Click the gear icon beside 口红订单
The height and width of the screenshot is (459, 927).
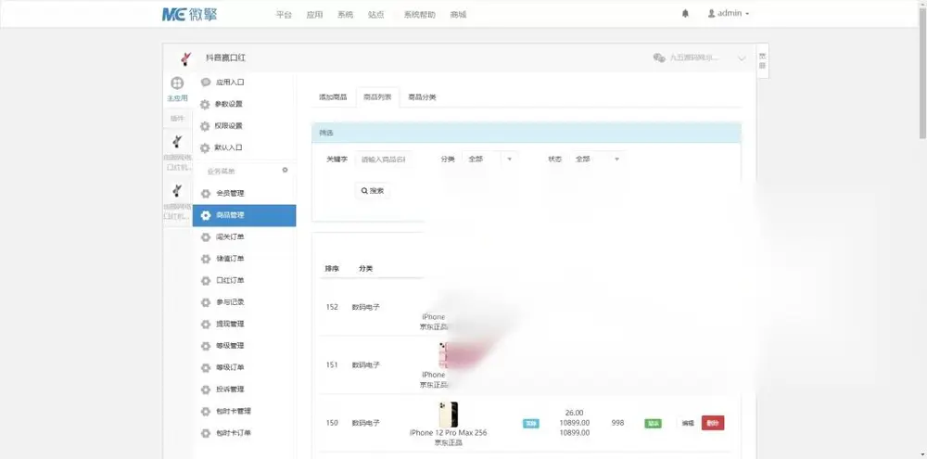[205, 281]
